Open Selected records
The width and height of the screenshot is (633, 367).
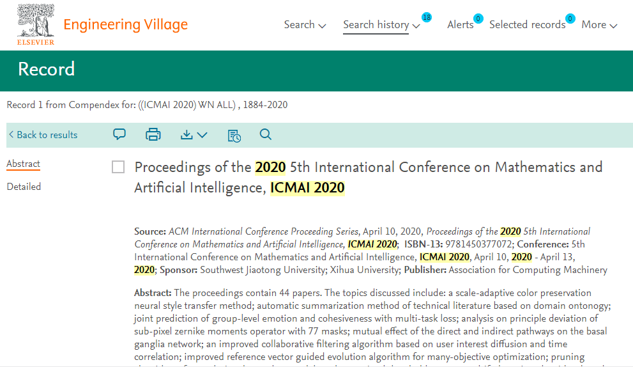(x=527, y=25)
